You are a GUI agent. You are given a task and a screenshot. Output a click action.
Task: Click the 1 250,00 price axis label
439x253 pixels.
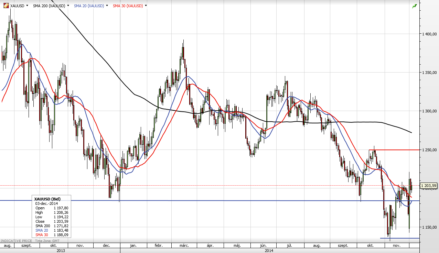(429, 150)
